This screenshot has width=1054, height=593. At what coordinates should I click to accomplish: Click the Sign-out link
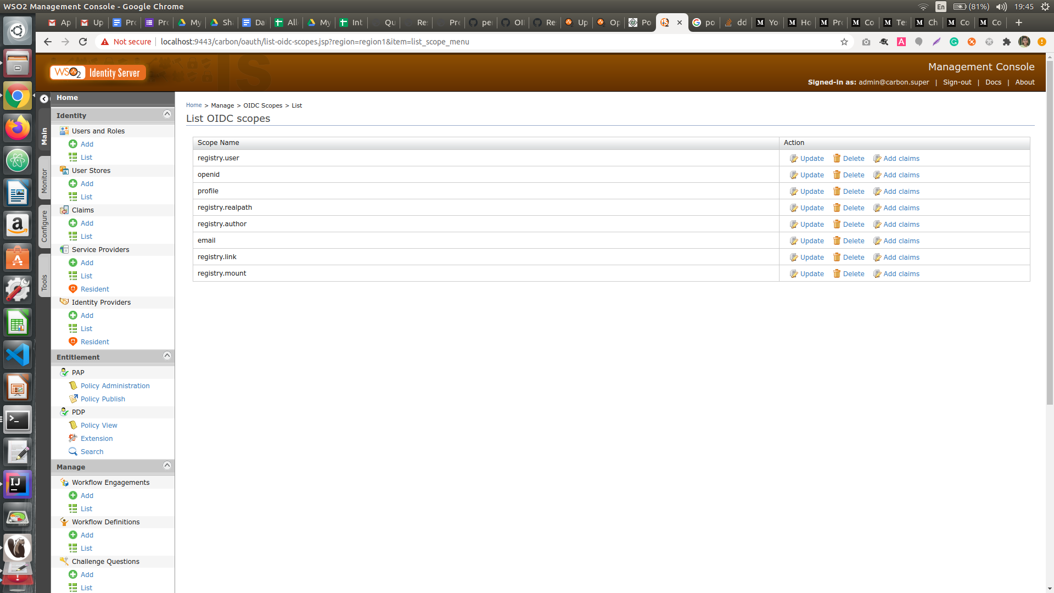point(957,82)
